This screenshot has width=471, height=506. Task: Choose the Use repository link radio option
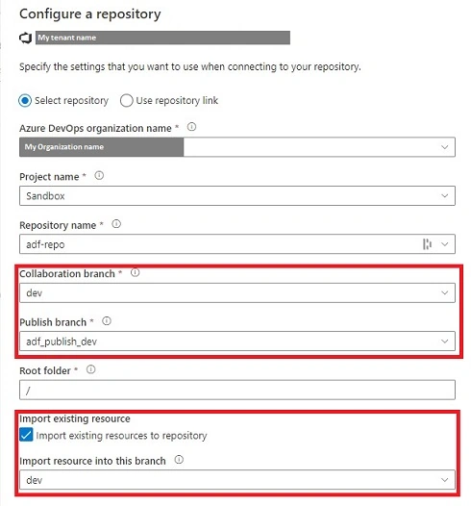(x=126, y=101)
